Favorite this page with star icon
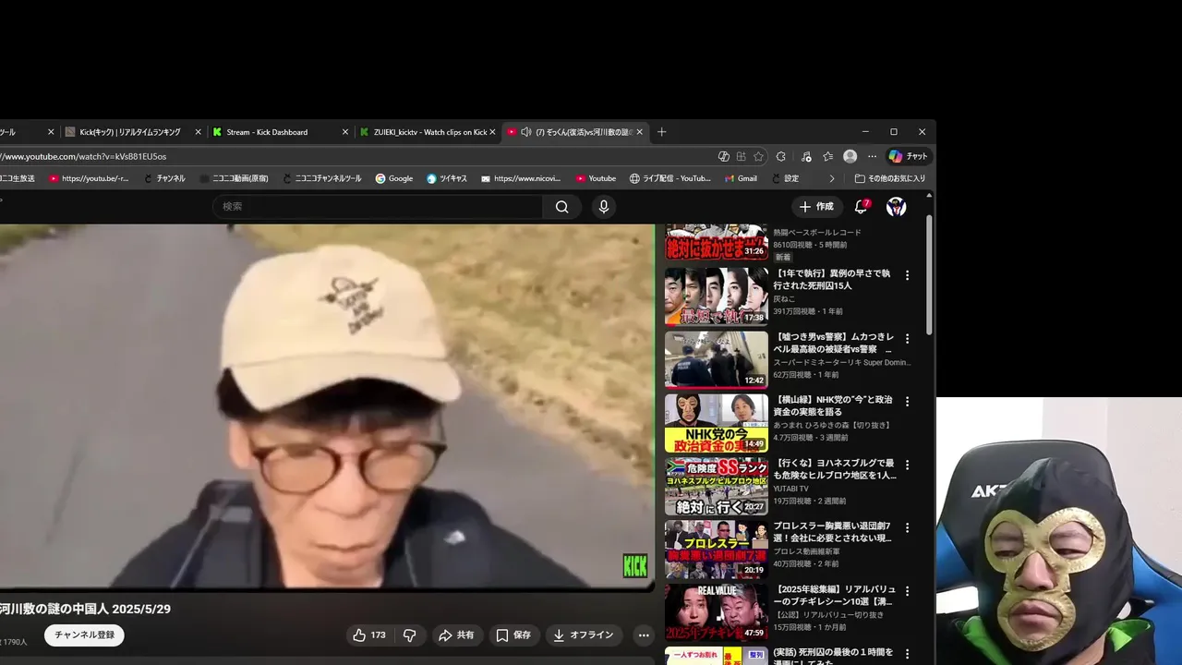1182x665 pixels. pyautogui.click(x=759, y=157)
